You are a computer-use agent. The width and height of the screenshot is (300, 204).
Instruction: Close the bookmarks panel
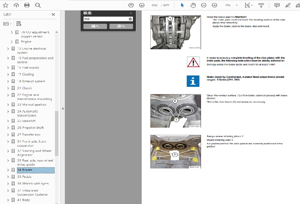click(x=53, y=14)
